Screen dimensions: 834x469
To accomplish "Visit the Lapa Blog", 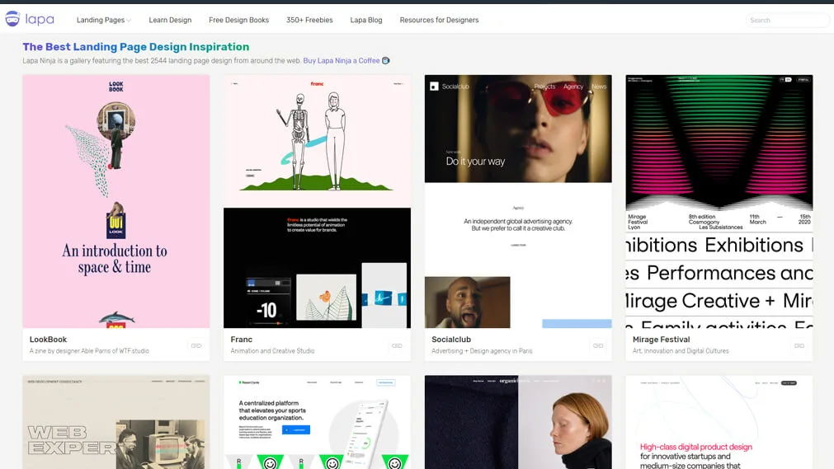I will tap(366, 21).
